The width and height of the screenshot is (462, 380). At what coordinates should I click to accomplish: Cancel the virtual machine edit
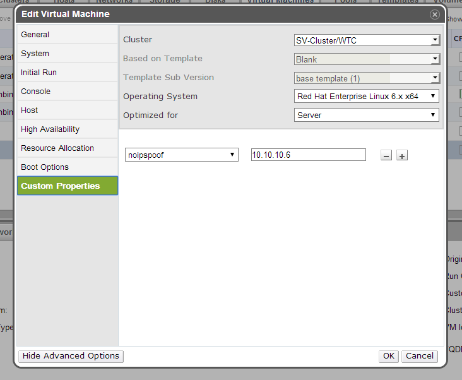coord(420,356)
